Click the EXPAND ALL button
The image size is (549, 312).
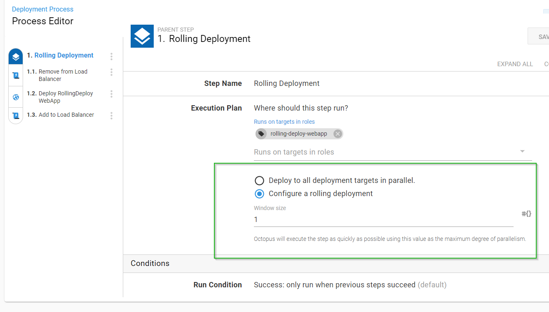tap(515, 64)
